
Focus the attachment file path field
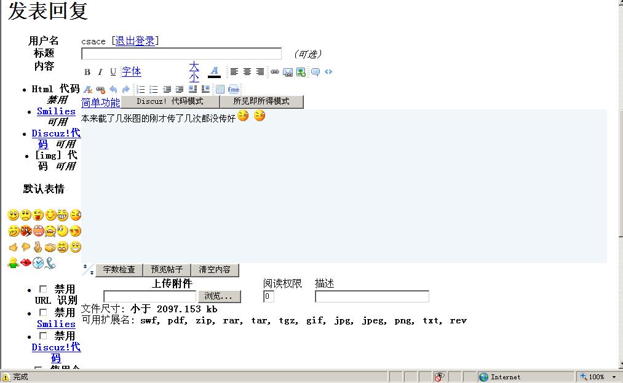150,296
